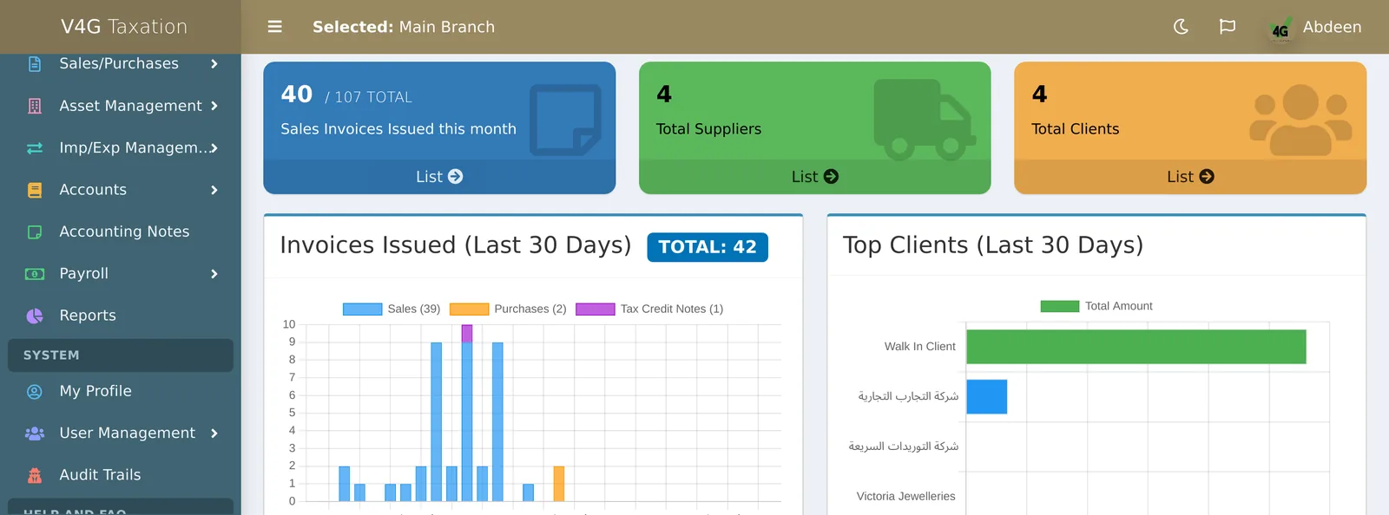The image size is (1389, 515).
Task: Click the 'Top Clients (Last 30 Days)' heading
Action: pos(993,245)
